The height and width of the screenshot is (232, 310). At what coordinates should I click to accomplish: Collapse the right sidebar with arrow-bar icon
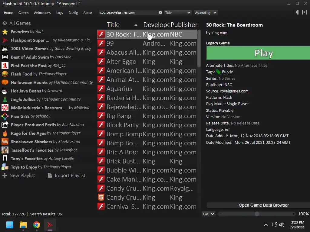[305, 12]
